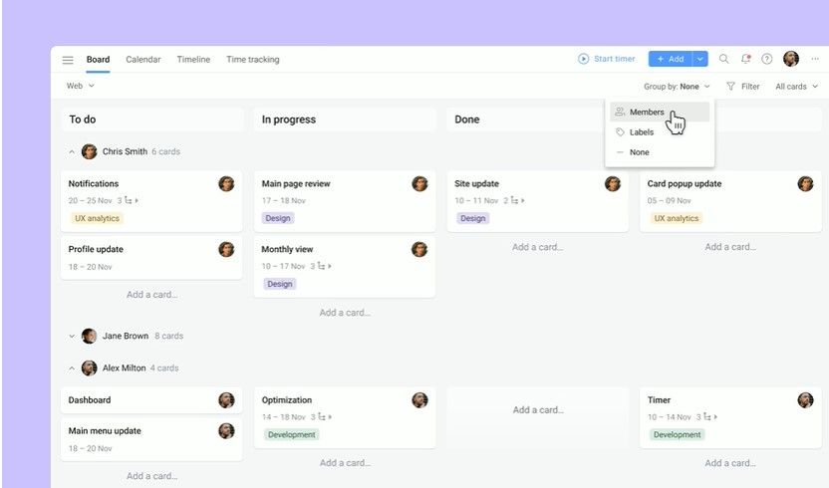
Task: Click the Start timer play icon
Action: click(583, 59)
